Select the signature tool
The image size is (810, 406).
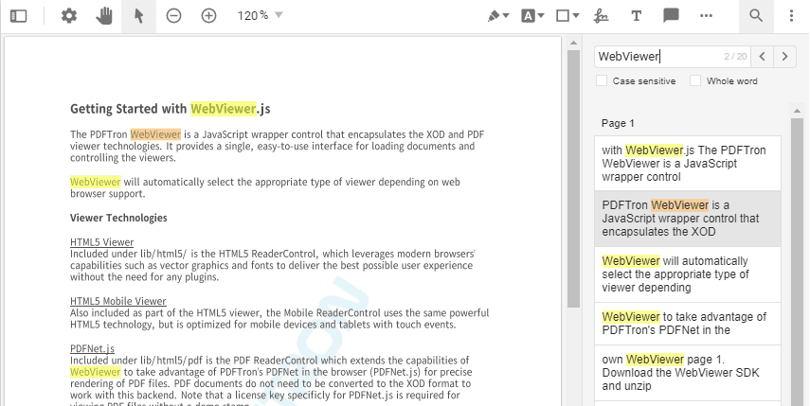601,16
